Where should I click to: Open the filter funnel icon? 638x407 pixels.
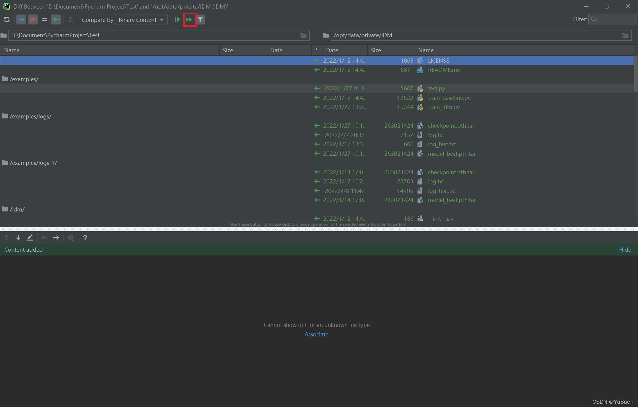click(201, 19)
